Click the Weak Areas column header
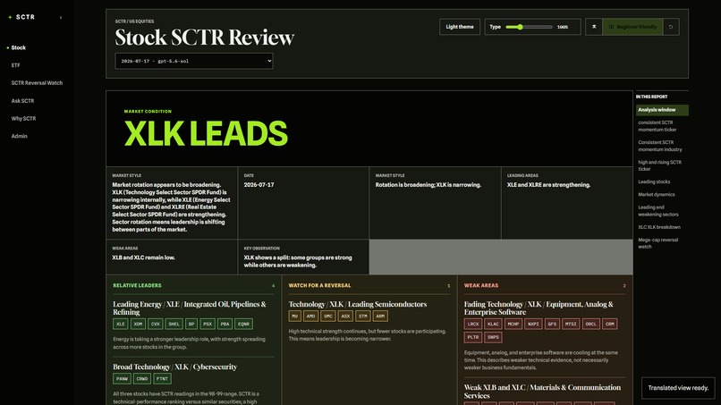721x405 pixels. click(481, 285)
